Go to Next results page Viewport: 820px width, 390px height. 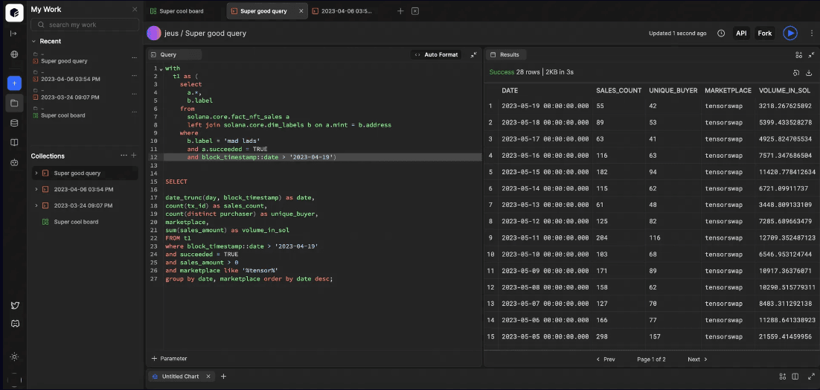click(697, 359)
